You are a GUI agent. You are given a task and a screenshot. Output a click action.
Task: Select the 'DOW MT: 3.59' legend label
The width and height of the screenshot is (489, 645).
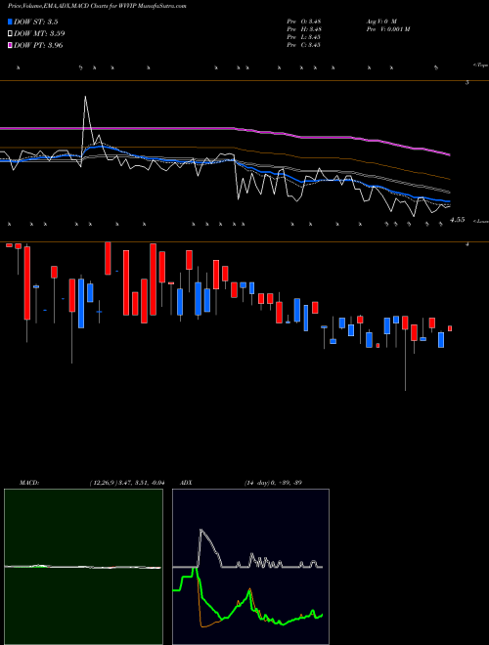39,34
